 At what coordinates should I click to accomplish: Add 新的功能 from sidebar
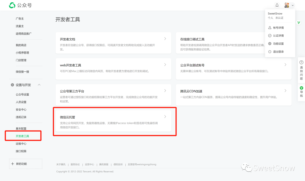pos(26,164)
